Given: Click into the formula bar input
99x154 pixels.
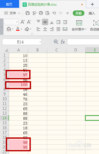Looking at the screenshot, I should pos(83,42).
